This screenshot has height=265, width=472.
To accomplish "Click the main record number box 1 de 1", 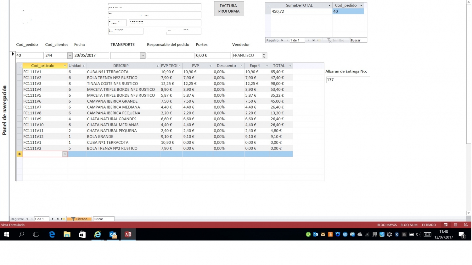I will pyautogui.click(x=42, y=219).
